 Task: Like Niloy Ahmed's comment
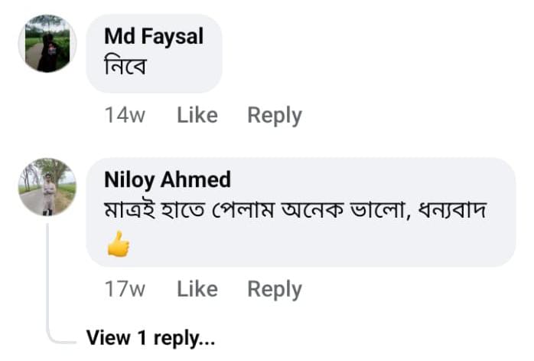197,289
